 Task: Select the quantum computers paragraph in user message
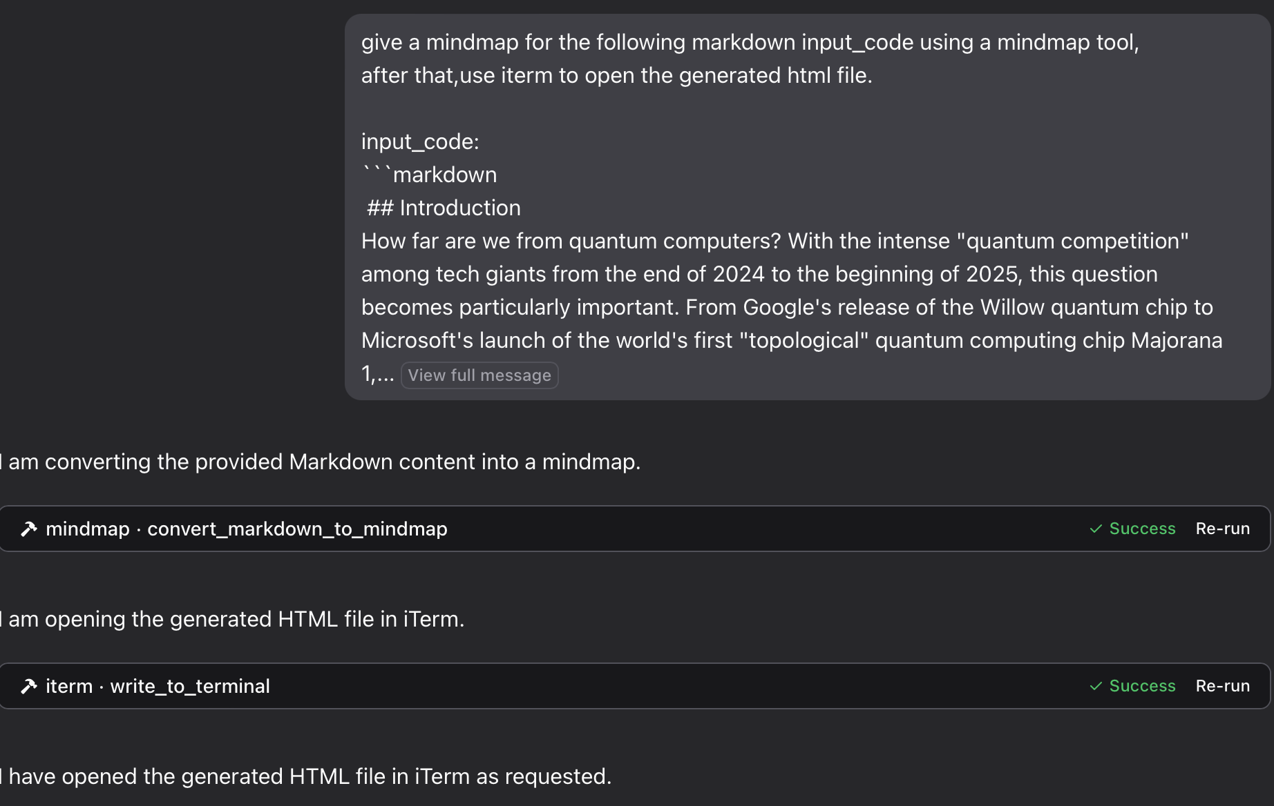(x=792, y=307)
